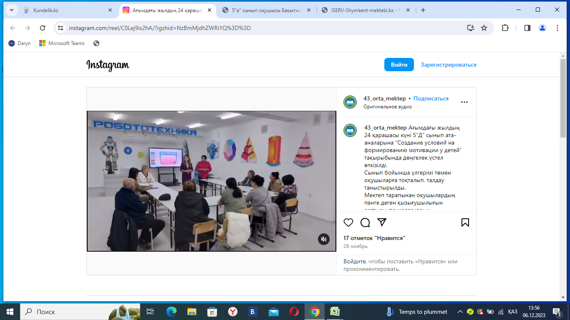Show hidden system tray icons
The image size is (570, 320).
(460, 312)
